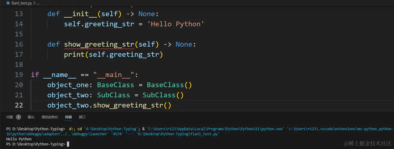394x149 pixels.
Task: Click the None return annotation on line 16
Action: [184, 44]
